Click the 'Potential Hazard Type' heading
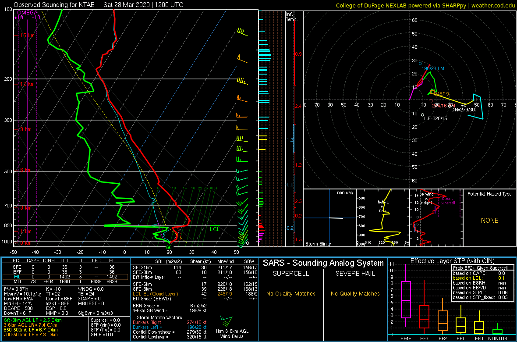 pos(489,194)
